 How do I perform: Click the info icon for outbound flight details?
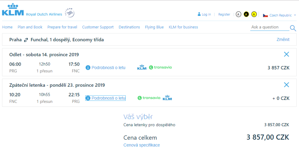click(x=88, y=68)
